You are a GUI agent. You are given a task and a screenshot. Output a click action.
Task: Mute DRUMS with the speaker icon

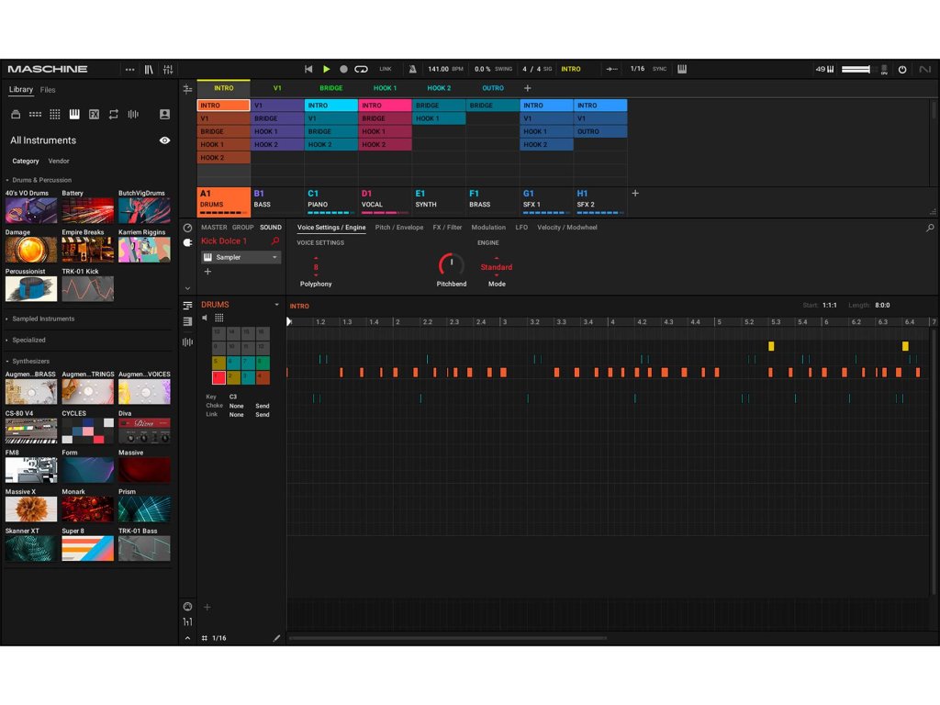[205, 318]
